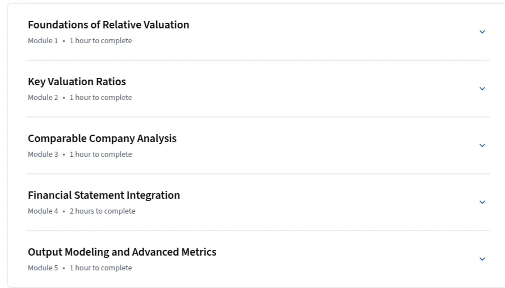
Task: Expand the Foundations of Relative Valuation chevron
Action: tap(482, 32)
